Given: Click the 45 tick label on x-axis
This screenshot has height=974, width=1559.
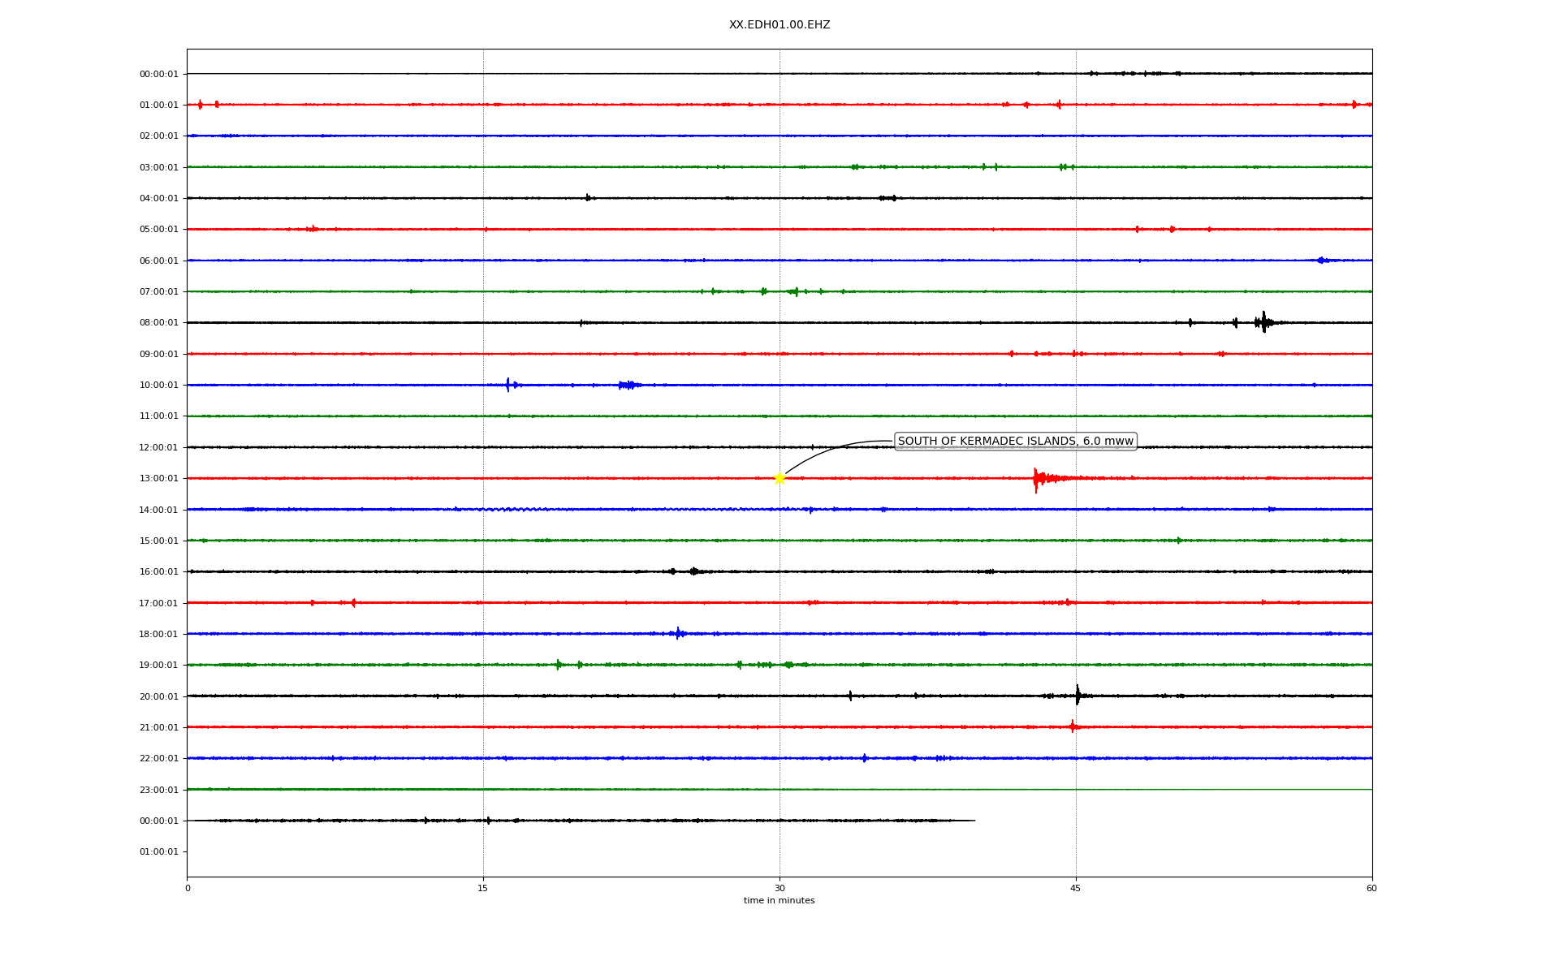Looking at the screenshot, I should tap(1076, 889).
